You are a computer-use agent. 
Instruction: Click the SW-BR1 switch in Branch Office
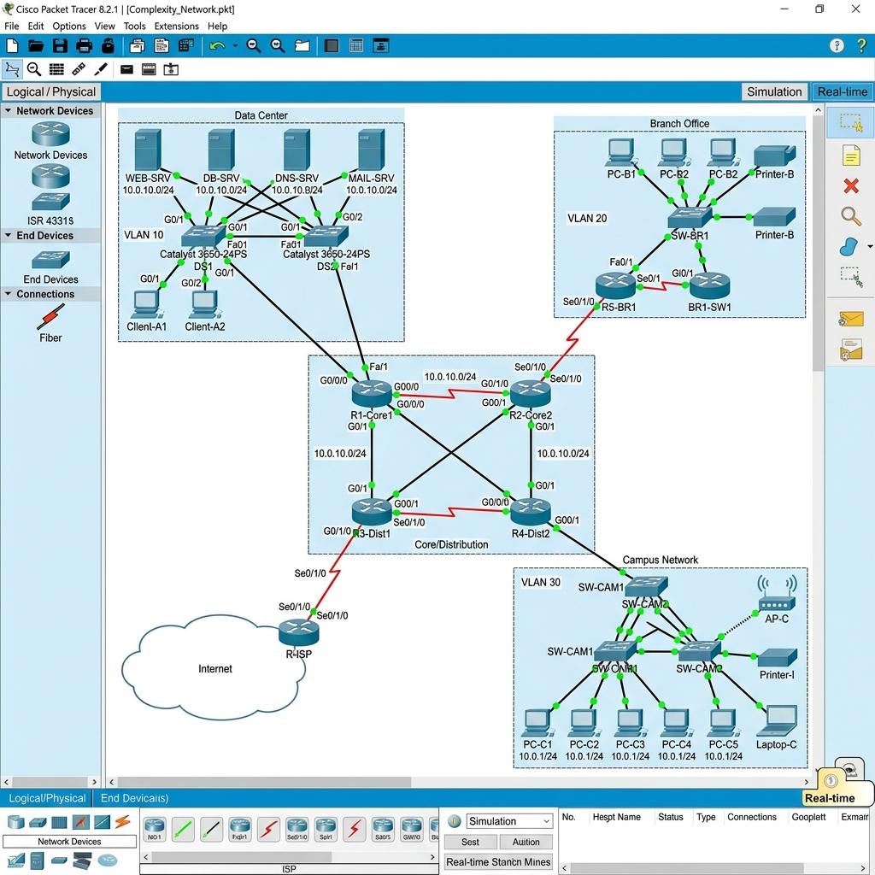coord(690,218)
